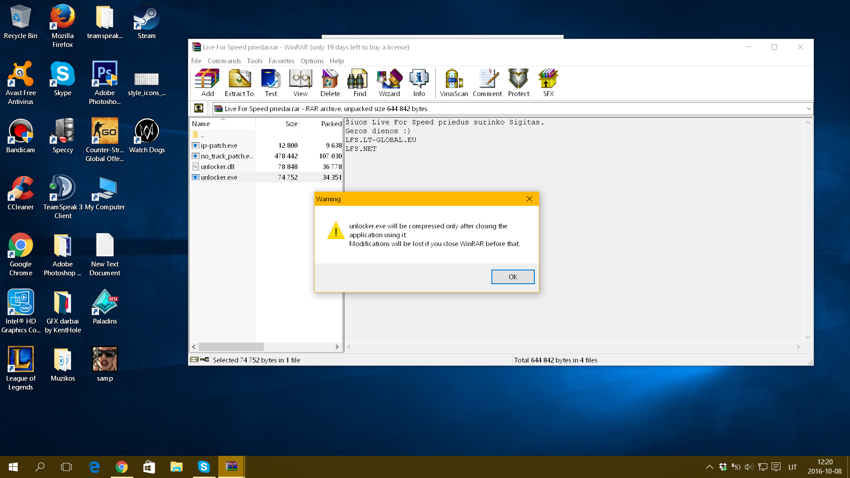Run VirusScan from the toolbar
The height and width of the screenshot is (478, 850).
coord(454,83)
